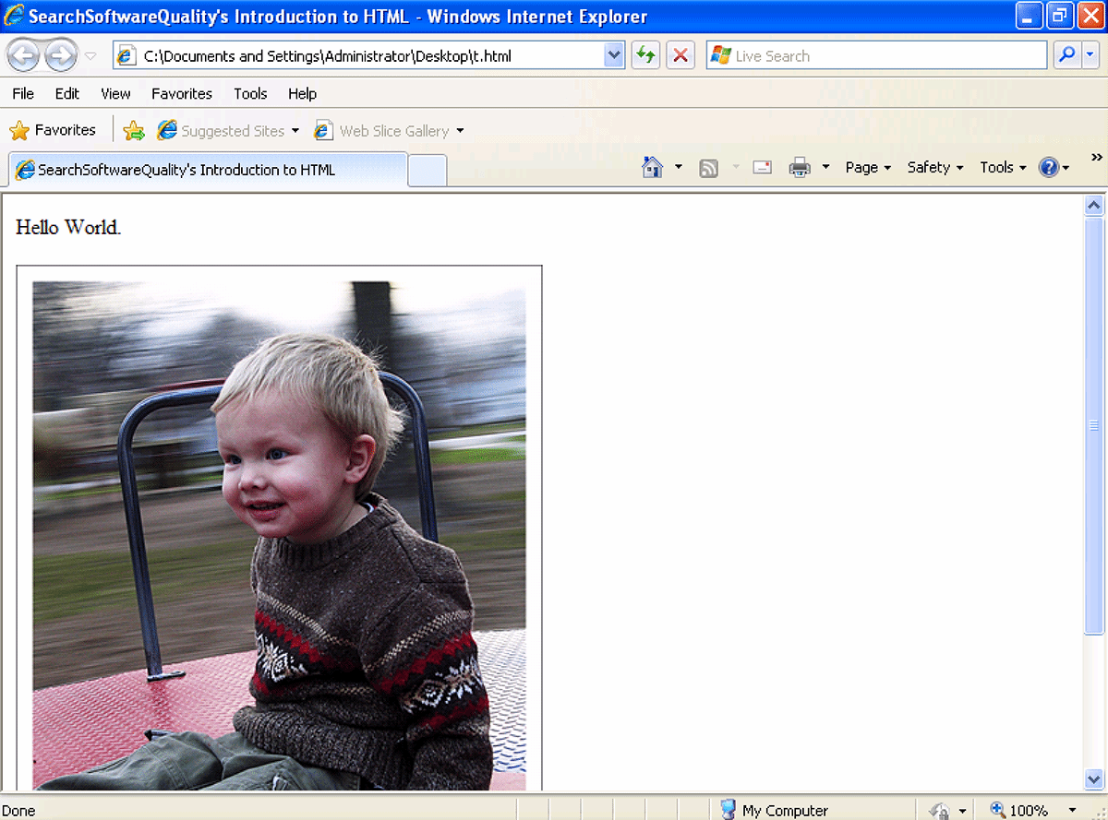
Task: Open the zoom level 100% dropdown
Action: [1071, 810]
